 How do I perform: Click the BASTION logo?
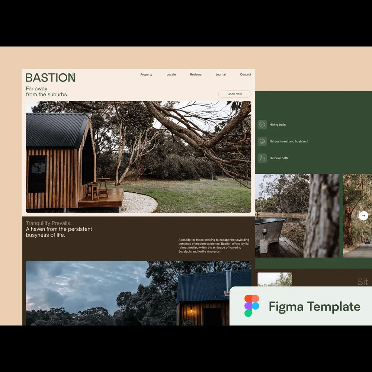pos(51,77)
